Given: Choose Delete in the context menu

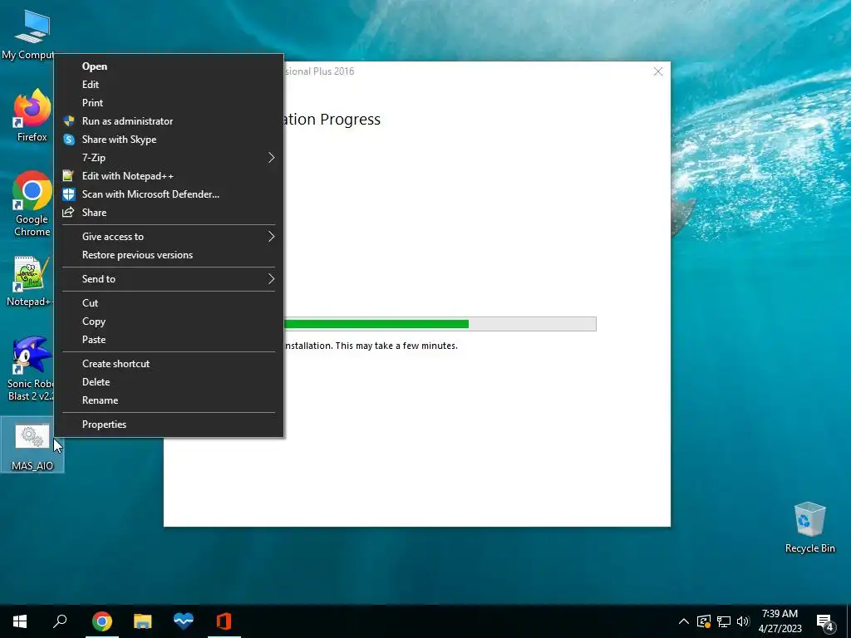Looking at the screenshot, I should [169, 382].
